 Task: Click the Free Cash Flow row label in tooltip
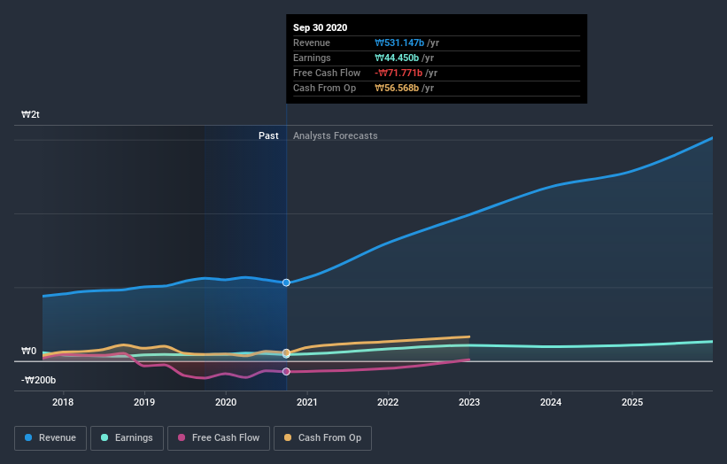click(x=327, y=73)
